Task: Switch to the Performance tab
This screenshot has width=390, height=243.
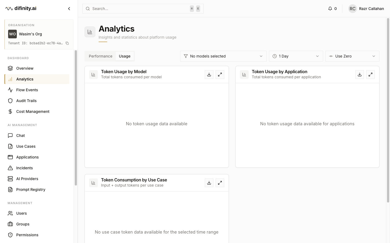Action: click(100, 56)
